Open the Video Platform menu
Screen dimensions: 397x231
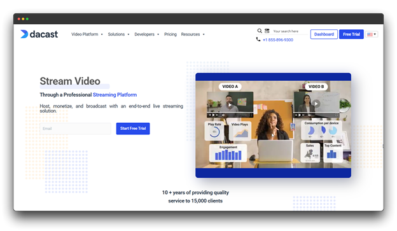tap(85, 34)
